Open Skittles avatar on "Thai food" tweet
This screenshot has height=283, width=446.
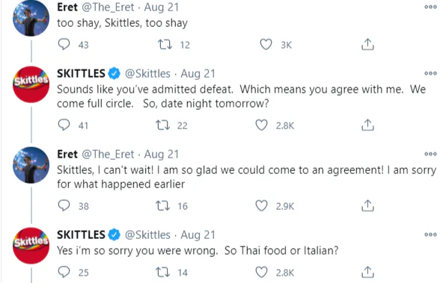point(31,246)
